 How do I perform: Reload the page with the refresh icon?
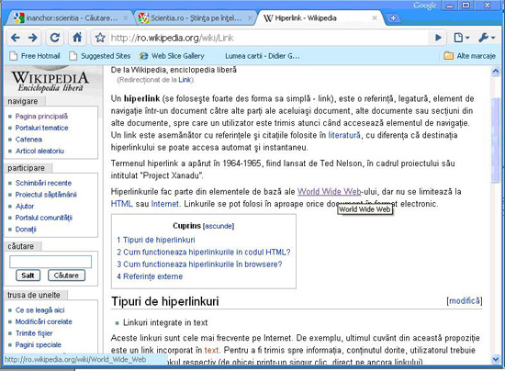point(55,38)
